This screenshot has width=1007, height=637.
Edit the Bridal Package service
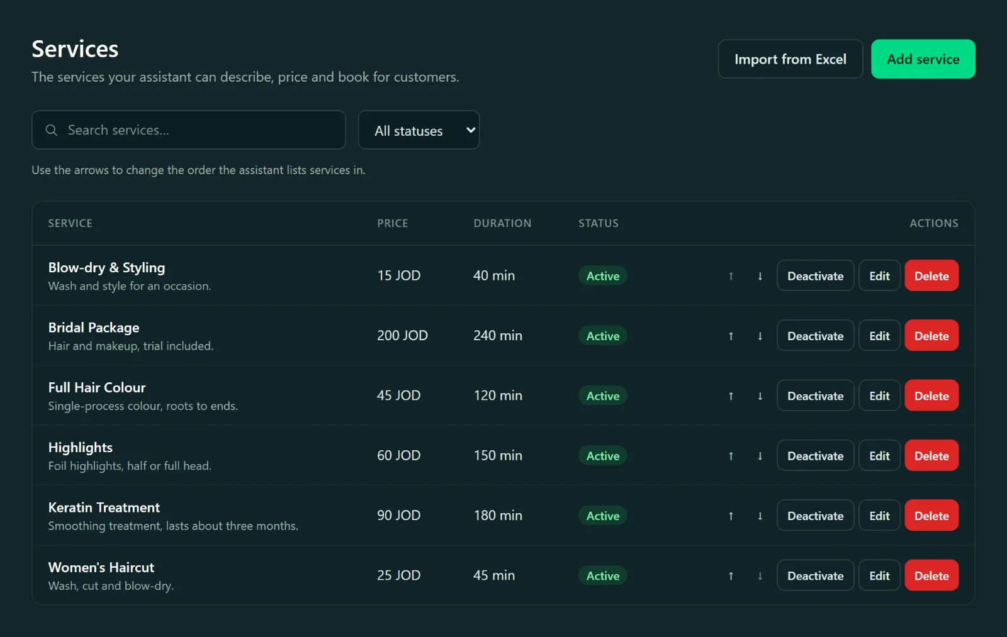coord(879,335)
